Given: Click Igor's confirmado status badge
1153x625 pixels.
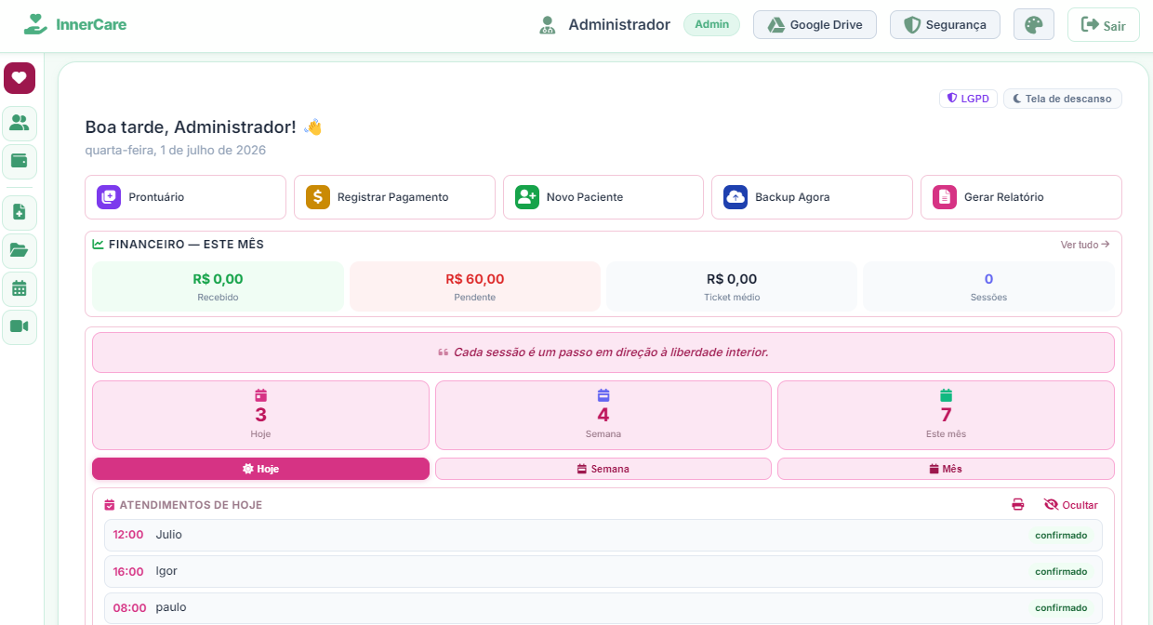Looking at the screenshot, I should click(1061, 571).
